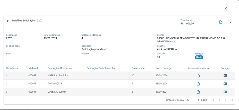Click the quantity 10 in the first row
Viewport: 239px width, 110px height.
(x=133, y=75)
